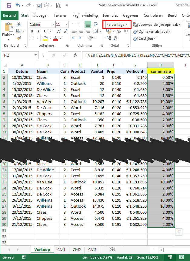Click the thousands separator 000 icon
Viewport: 190px width, 261px height.
pos(126,31)
